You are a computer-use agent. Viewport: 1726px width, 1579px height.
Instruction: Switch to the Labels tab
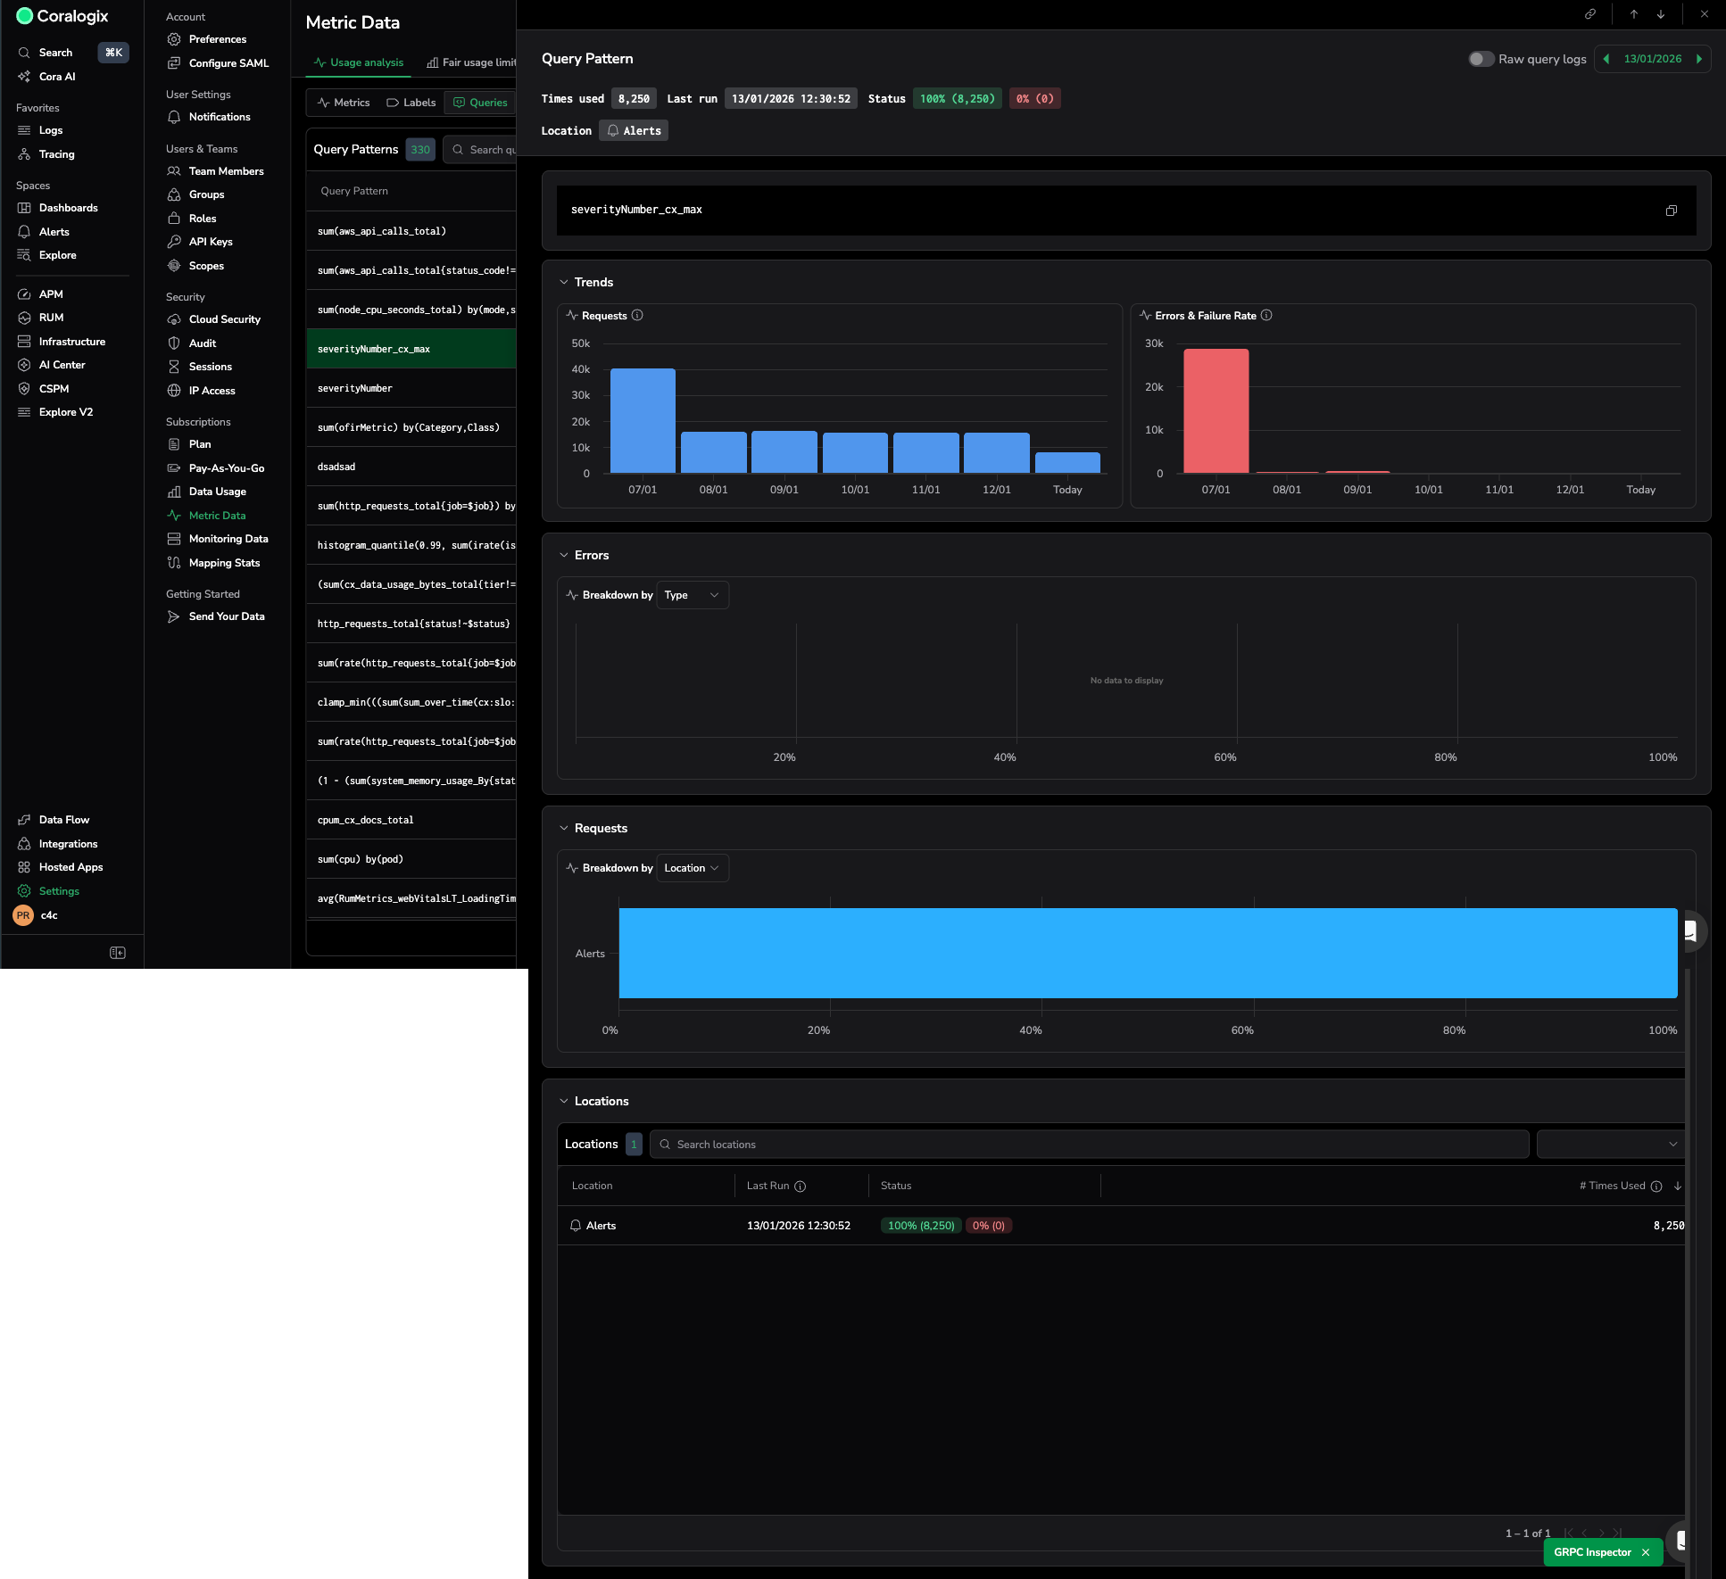click(x=411, y=103)
